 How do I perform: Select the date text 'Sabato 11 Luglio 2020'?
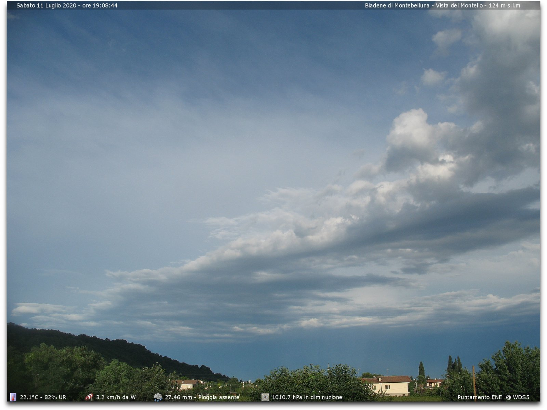pos(46,5)
